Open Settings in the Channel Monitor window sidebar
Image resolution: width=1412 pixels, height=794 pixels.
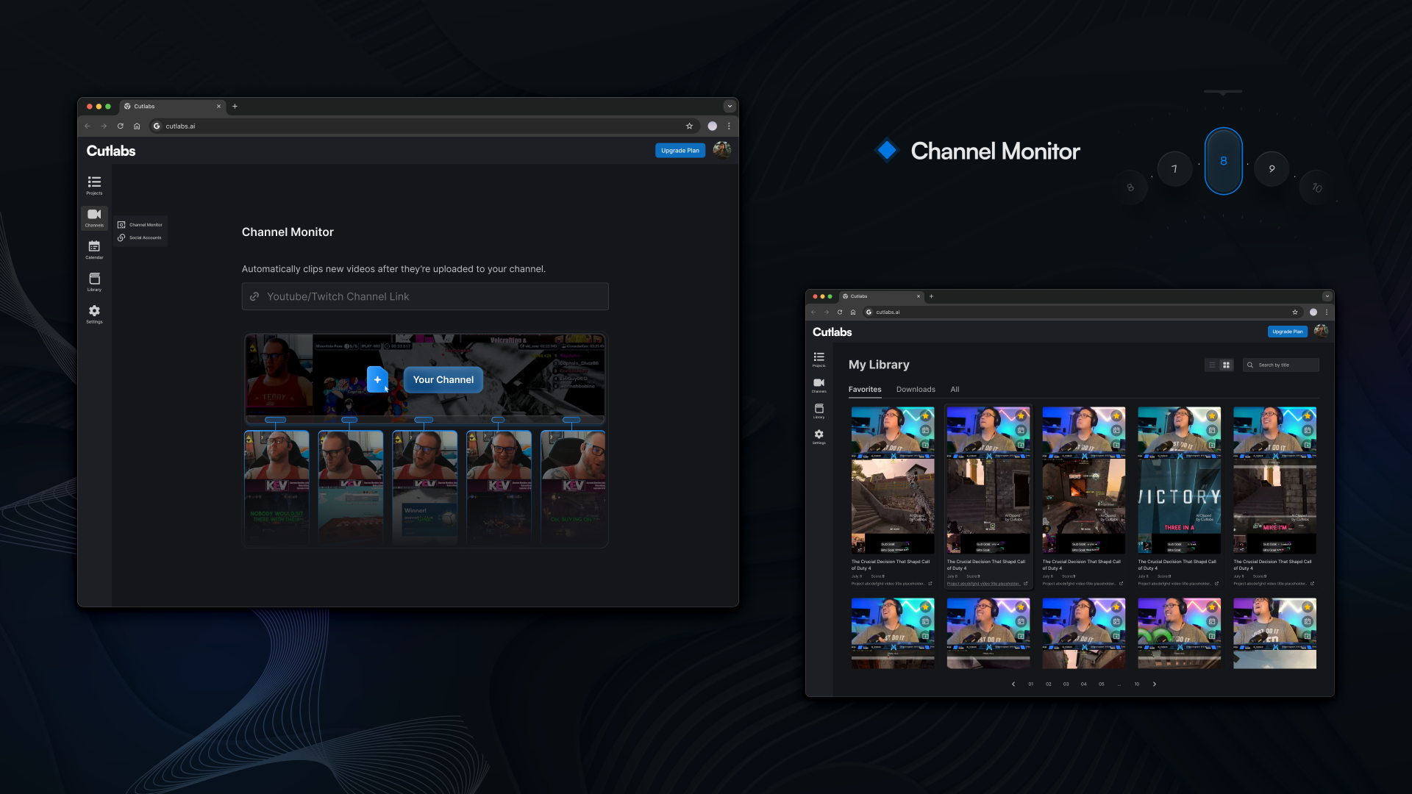point(94,314)
